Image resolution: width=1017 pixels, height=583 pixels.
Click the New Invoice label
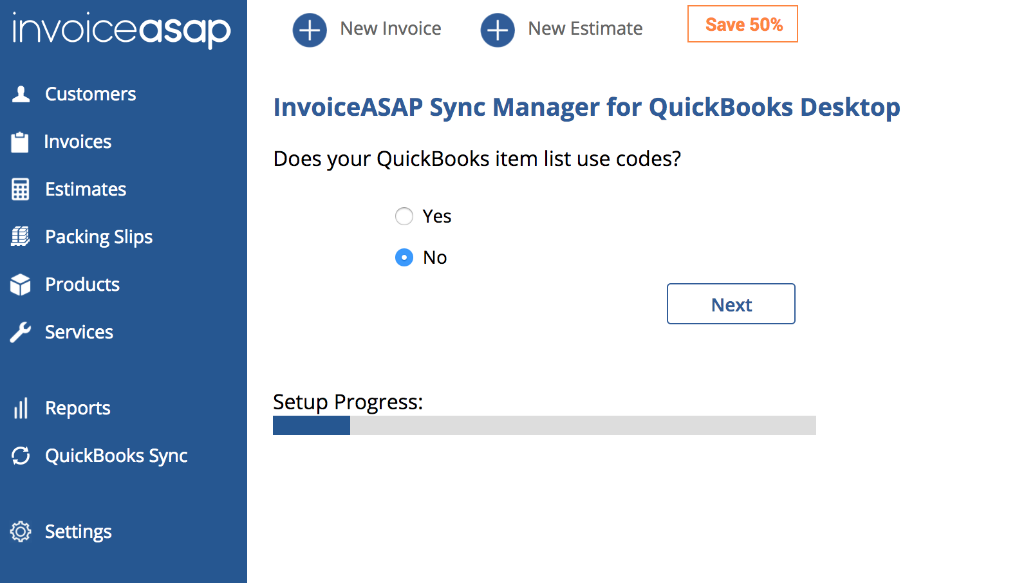coord(391,28)
